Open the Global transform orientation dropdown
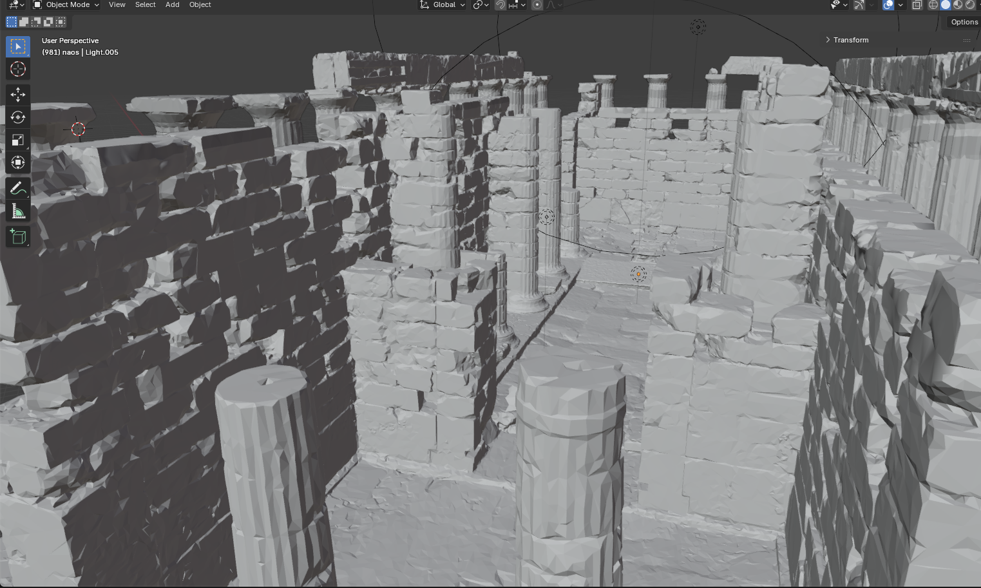This screenshot has height=588, width=981. (x=443, y=5)
